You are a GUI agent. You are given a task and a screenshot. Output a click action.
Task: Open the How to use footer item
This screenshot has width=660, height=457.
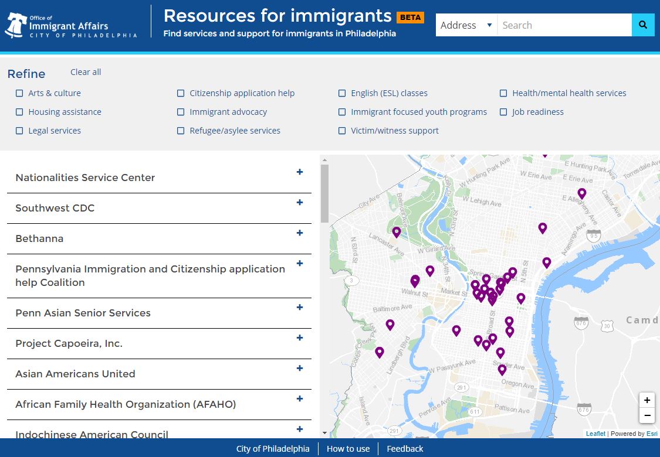(x=348, y=449)
